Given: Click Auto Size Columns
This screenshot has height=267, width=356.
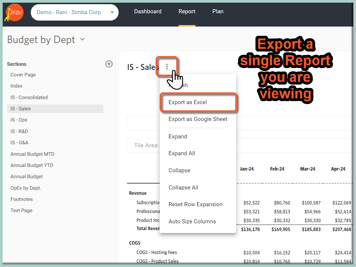Looking at the screenshot, I should pyautogui.click(x=192, y=221).
